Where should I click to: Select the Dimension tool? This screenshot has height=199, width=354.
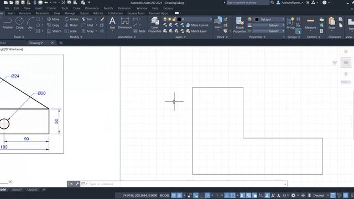(125, 23)
